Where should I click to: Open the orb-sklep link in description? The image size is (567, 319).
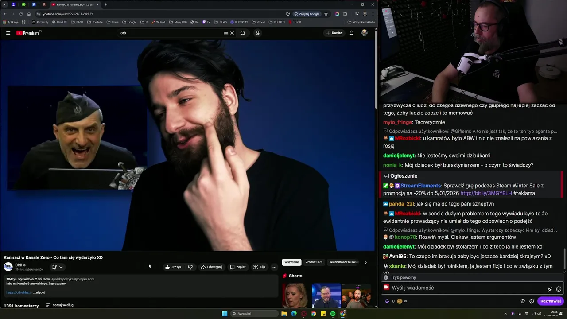click(19, 292)
